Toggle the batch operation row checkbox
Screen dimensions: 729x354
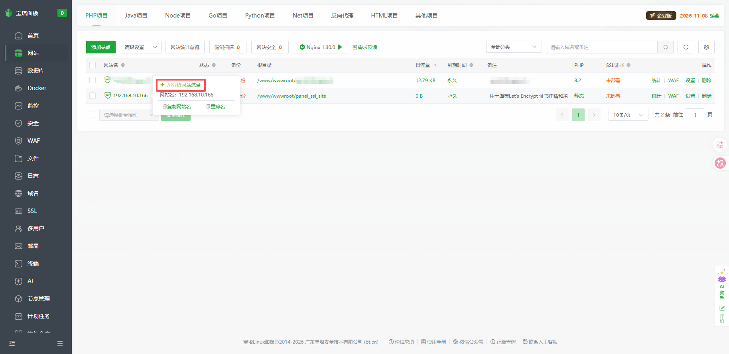(x=93, y=115)
